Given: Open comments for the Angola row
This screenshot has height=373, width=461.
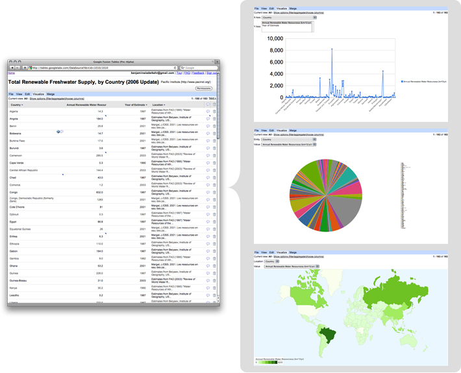Looking at the screenshot, I should coord(208,119).
